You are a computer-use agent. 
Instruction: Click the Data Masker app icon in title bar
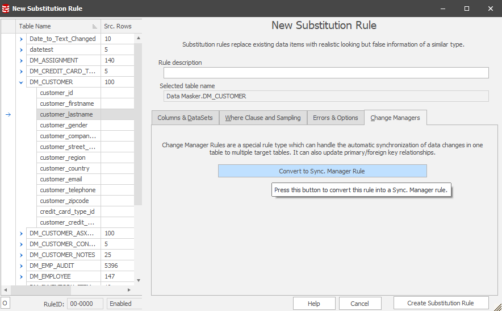tap(6, 9)
